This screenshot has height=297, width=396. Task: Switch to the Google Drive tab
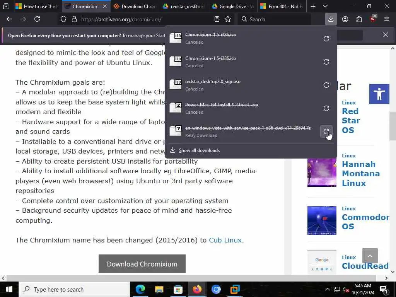[x=233, y=6]
